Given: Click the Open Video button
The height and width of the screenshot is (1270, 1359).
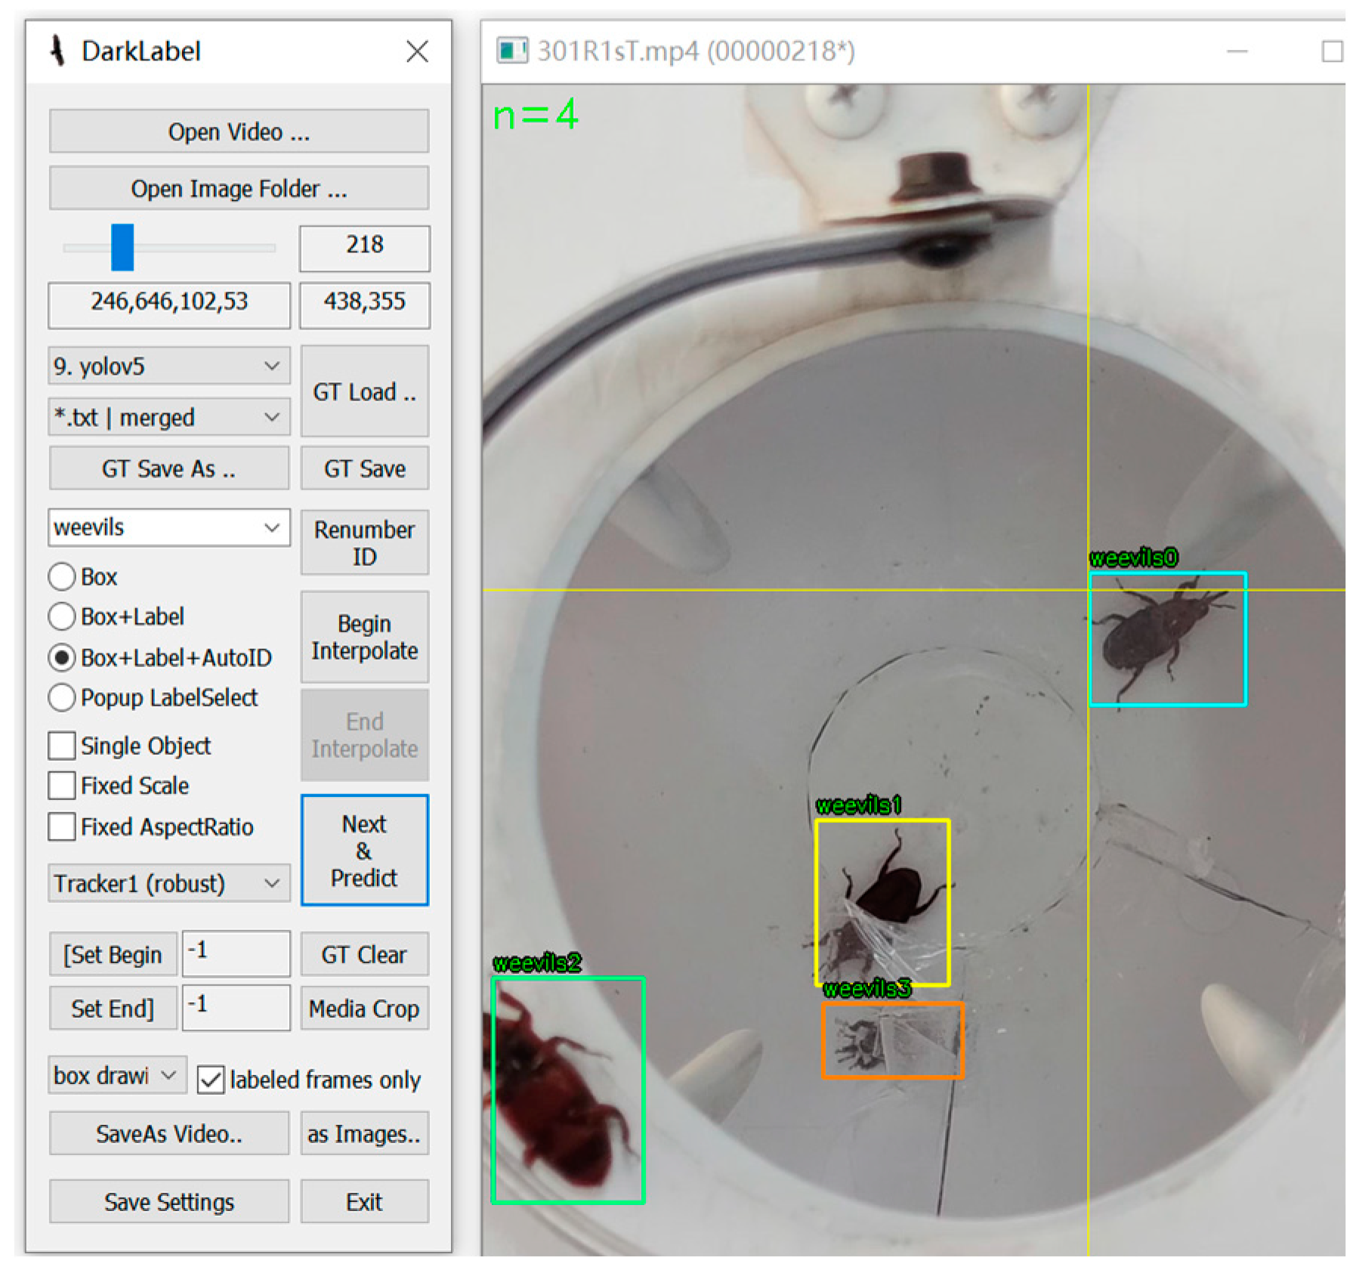Looking at the screenshot, I should click(x=239, y=132).
